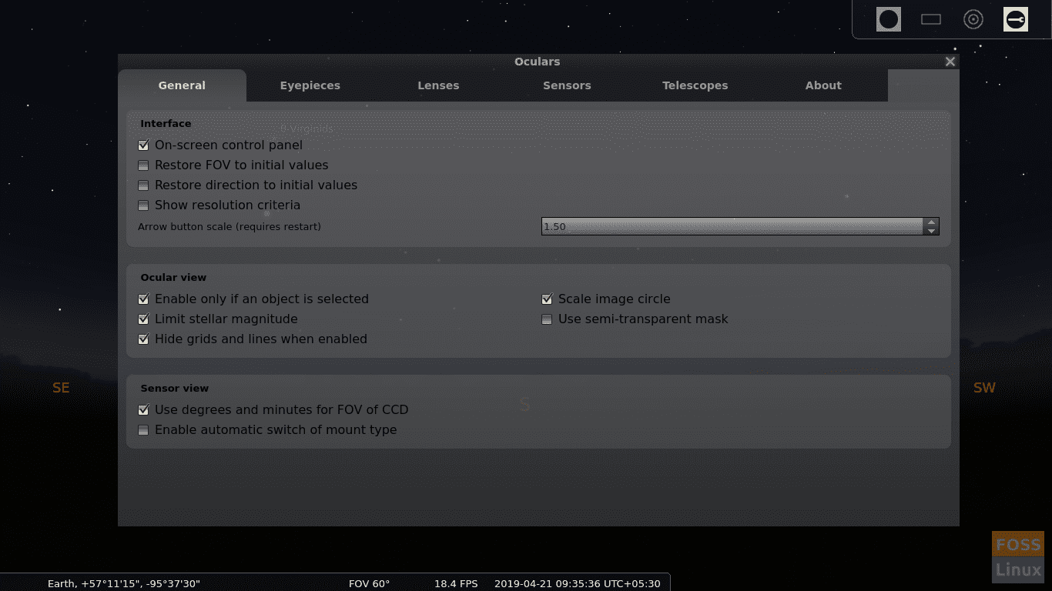
Task: Close the Oculars dialog
Action: pos(950,62)
